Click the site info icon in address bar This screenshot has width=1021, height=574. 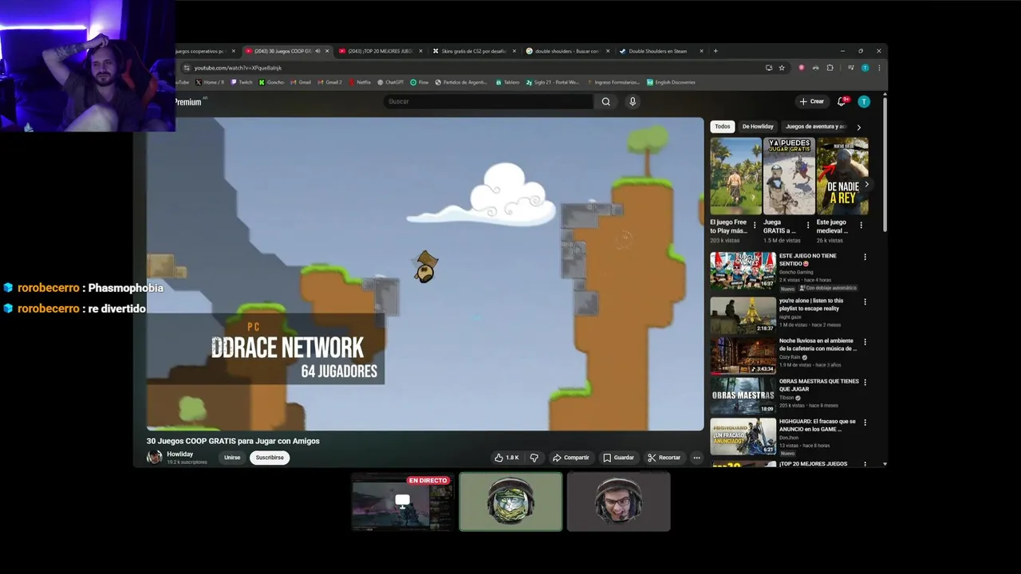coord(186,68)
